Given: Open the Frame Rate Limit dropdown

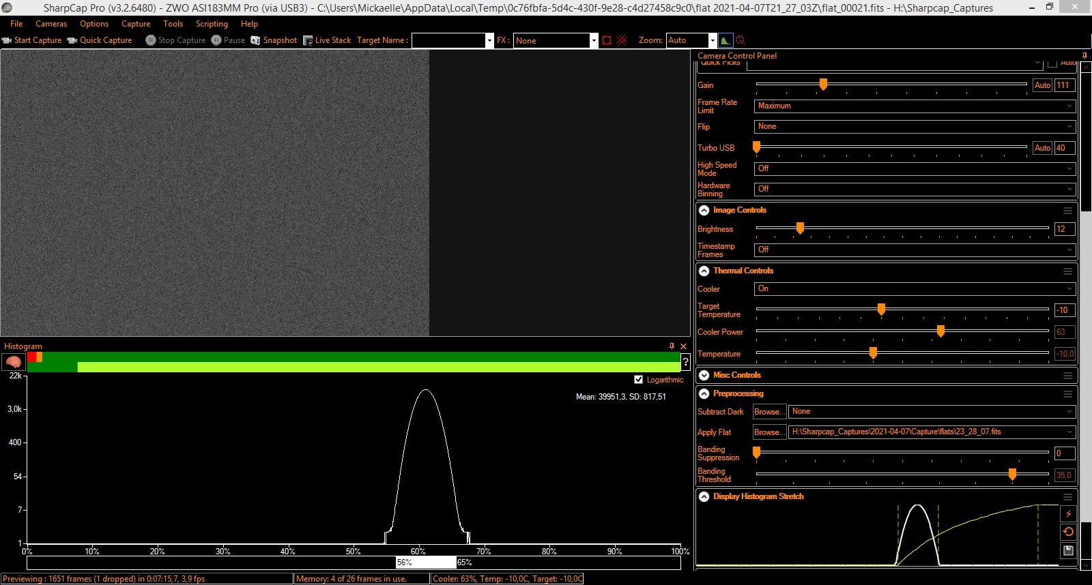Looking at the screenshot, I should coord(915,106).
